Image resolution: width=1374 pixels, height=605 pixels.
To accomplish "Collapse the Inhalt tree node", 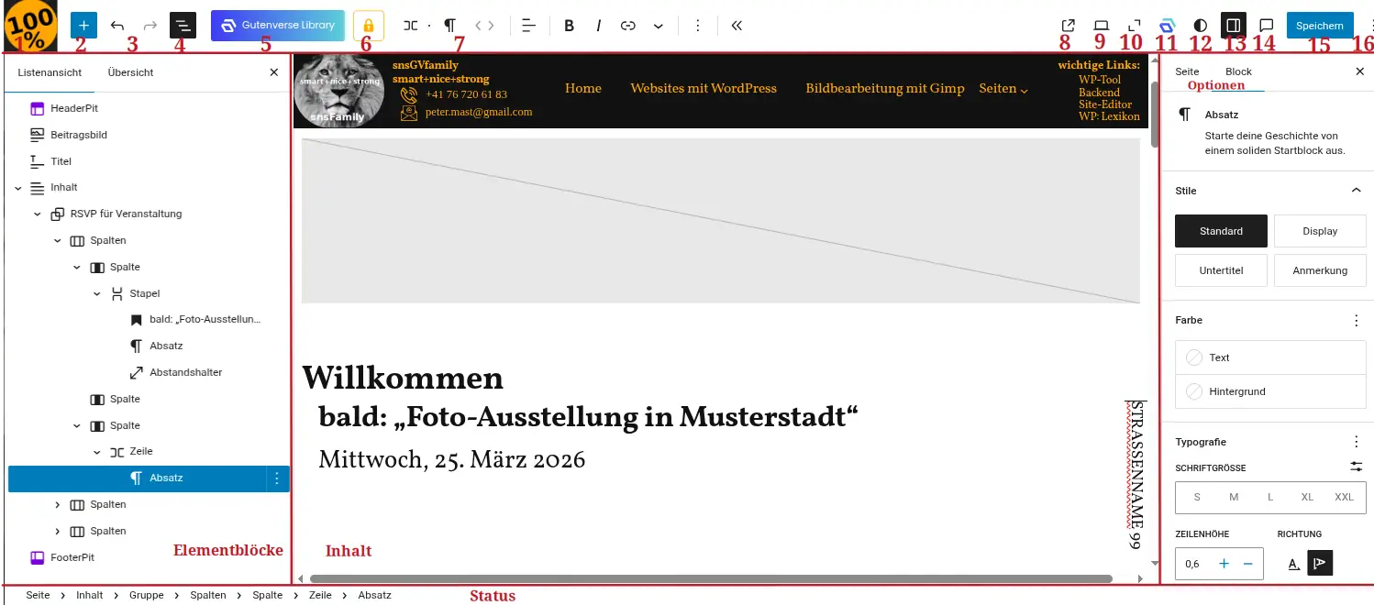I will (x=17, y=188).
